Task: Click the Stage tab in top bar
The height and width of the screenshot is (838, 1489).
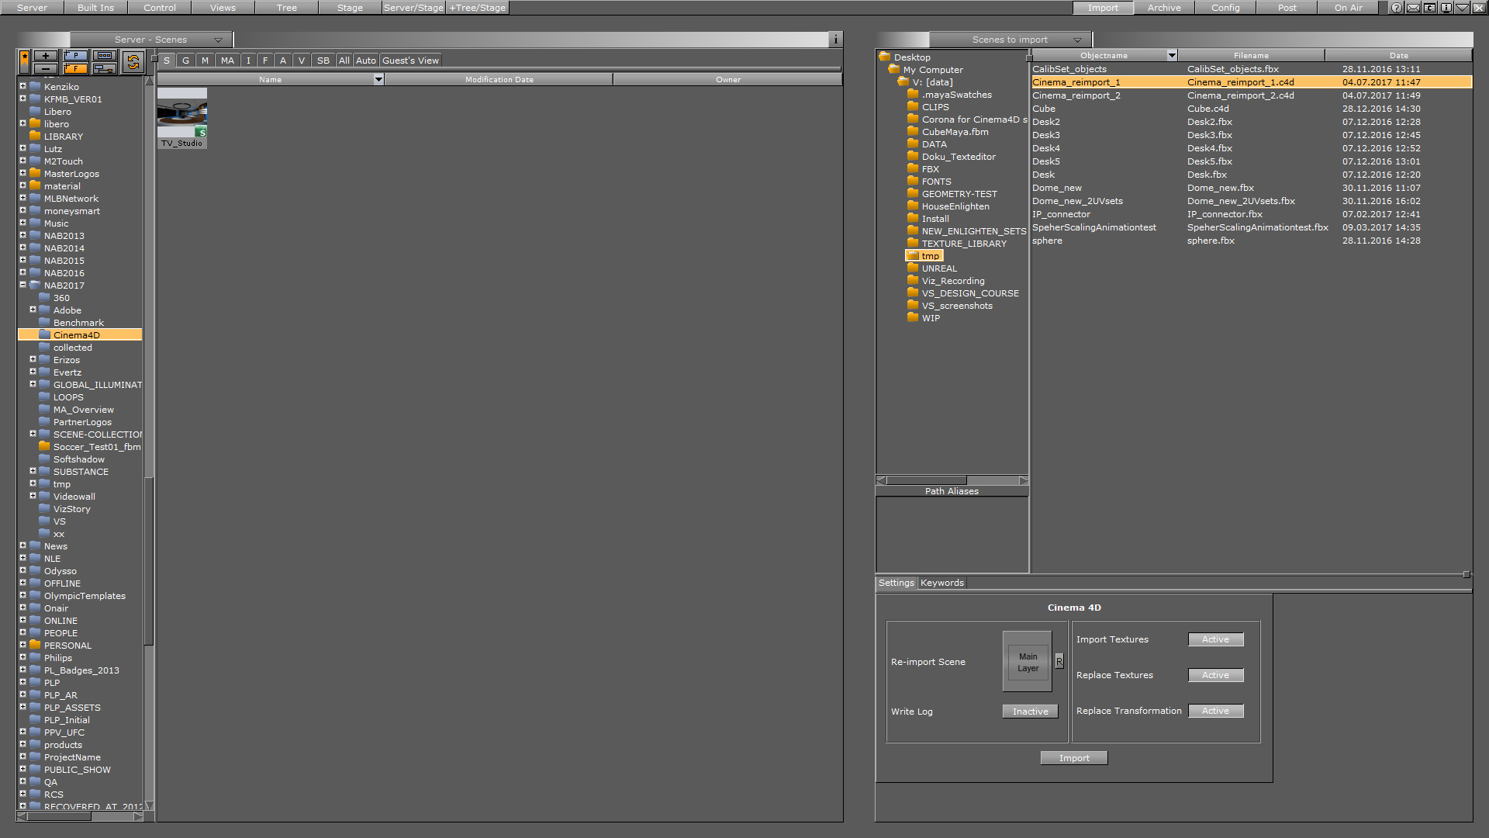Action: tap(350, 9)
